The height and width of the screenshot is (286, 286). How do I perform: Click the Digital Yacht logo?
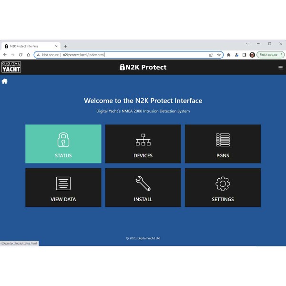coord(11,67)
